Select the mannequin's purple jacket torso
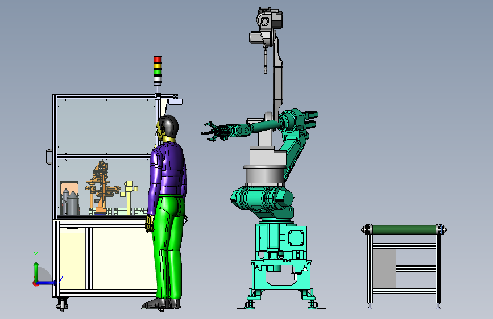493x319 pixels. 168,171
